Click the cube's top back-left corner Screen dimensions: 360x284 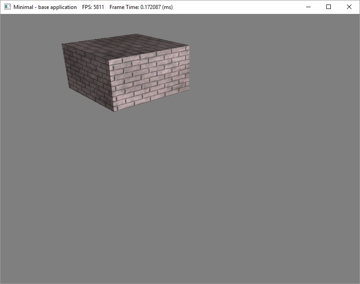pos(62,44)
